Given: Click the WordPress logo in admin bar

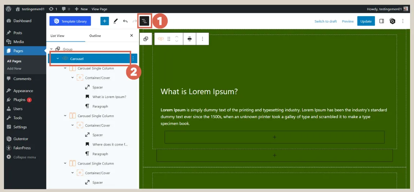Looking at the screenshot, I should coord(8,9).
